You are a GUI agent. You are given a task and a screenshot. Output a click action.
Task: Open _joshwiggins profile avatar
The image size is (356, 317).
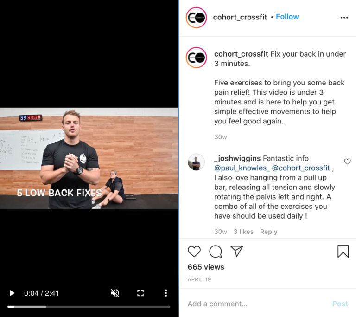196,162
